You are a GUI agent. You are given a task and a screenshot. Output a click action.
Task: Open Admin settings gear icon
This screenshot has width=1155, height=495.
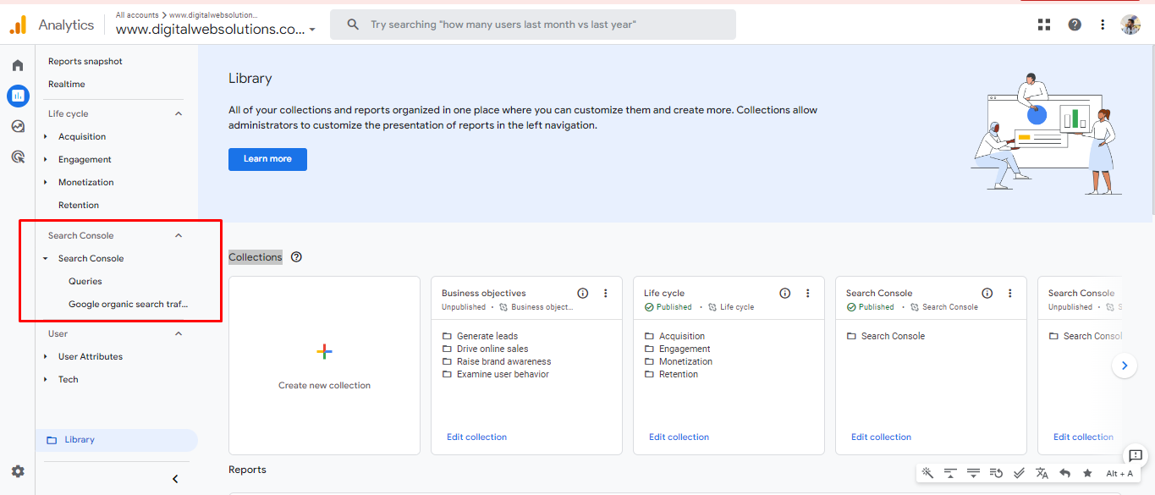pyautogui.click(x=18, y=471)
